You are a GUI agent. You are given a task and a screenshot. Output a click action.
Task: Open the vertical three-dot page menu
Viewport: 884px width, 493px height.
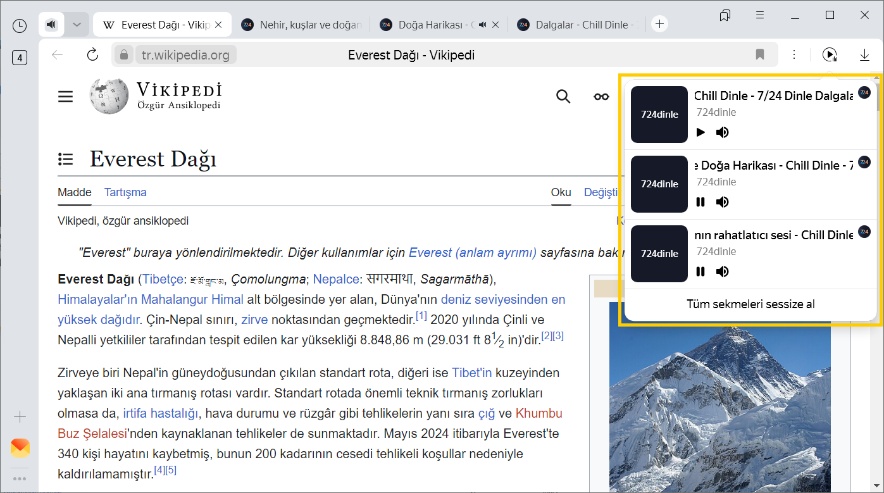pos(794,55)
